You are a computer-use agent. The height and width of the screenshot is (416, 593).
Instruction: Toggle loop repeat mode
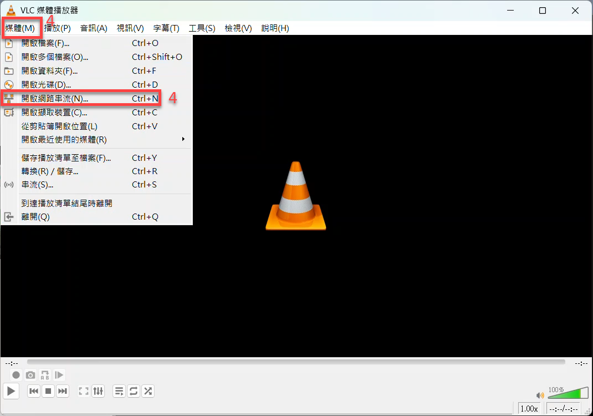pos(134,391)
